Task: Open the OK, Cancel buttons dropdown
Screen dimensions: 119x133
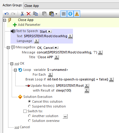Action: [x=56, y=48]
